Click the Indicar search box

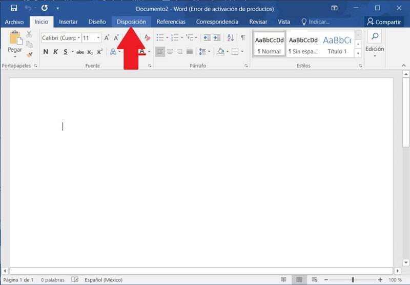(315, 22)
